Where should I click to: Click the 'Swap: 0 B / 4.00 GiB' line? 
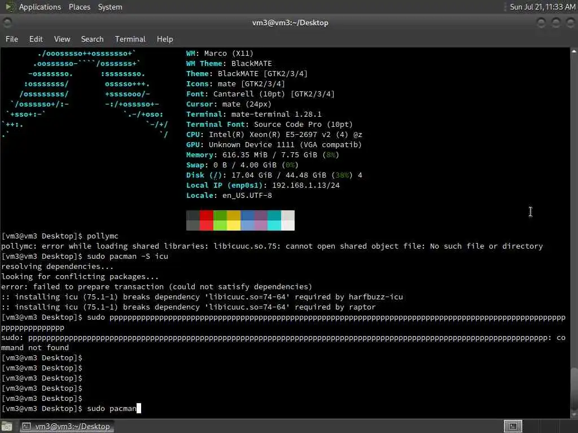click(242, 165)
